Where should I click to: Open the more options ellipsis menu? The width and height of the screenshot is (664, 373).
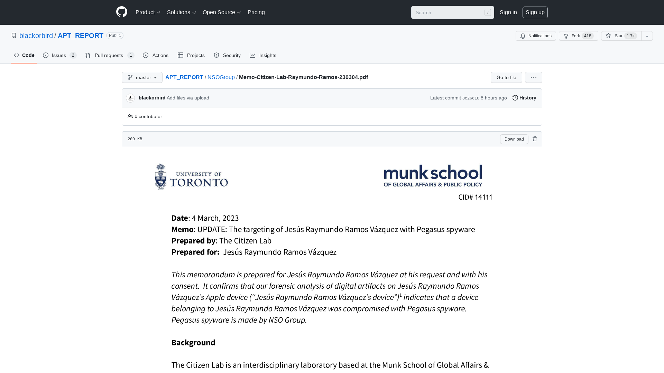[x=534, y=77]
